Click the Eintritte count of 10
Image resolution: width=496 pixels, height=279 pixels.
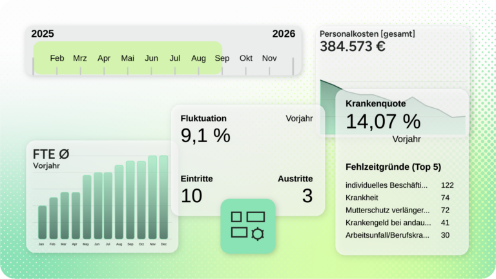[x=191, y=196]
